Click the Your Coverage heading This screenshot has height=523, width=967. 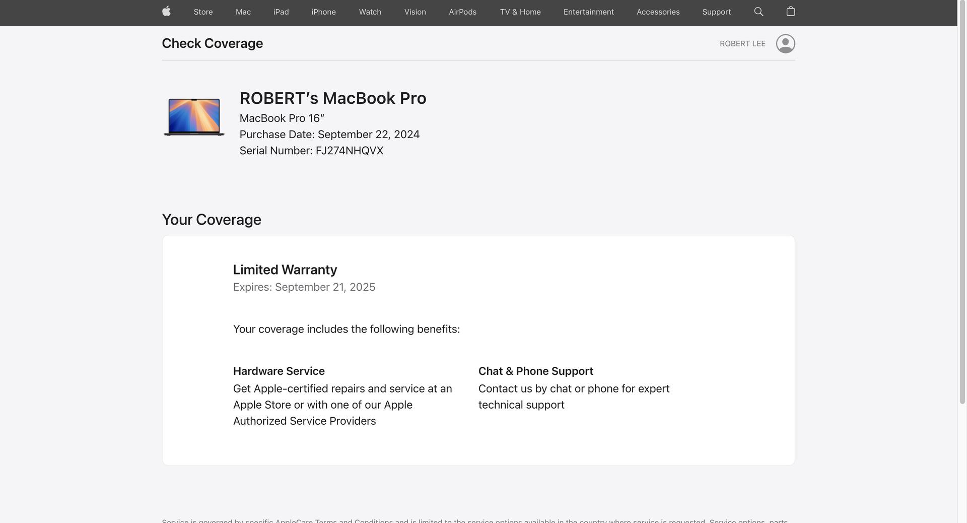212,220
